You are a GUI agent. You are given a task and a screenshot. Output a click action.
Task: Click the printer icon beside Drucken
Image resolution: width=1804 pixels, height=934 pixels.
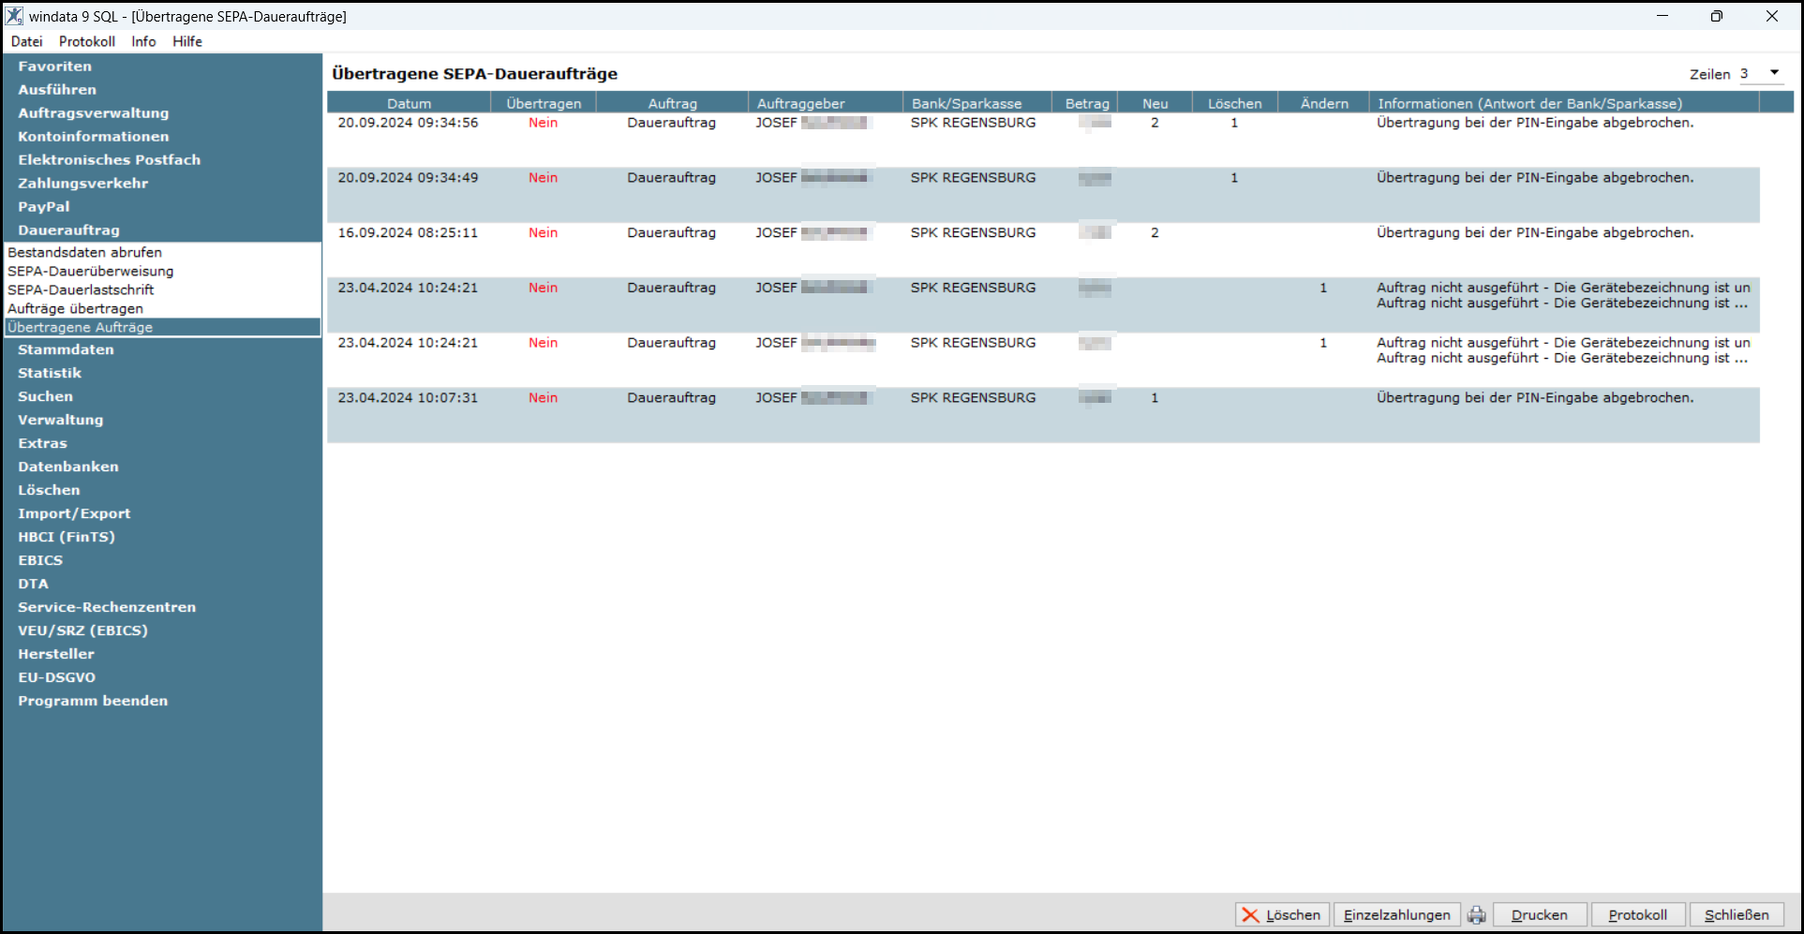point(1477,915)
